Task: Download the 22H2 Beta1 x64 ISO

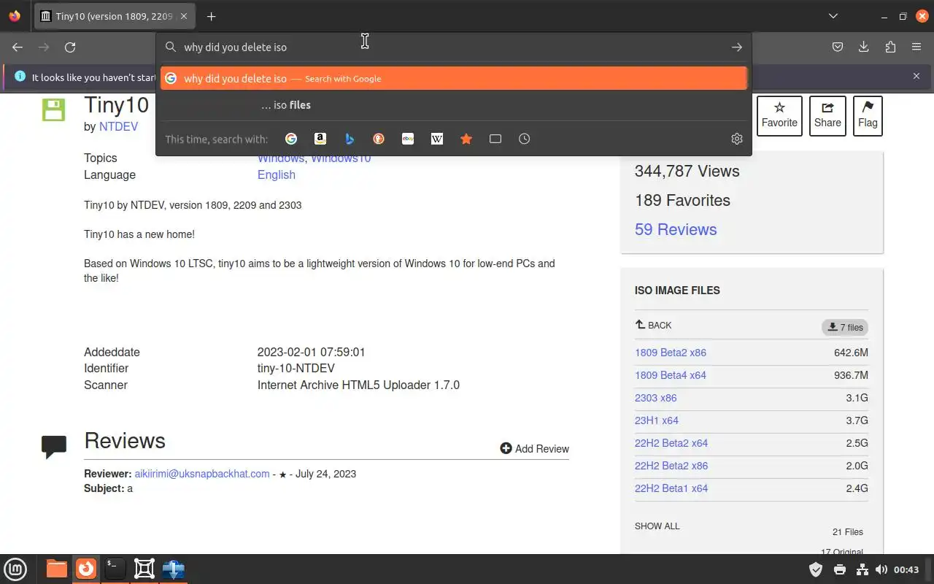Action: 671,488
